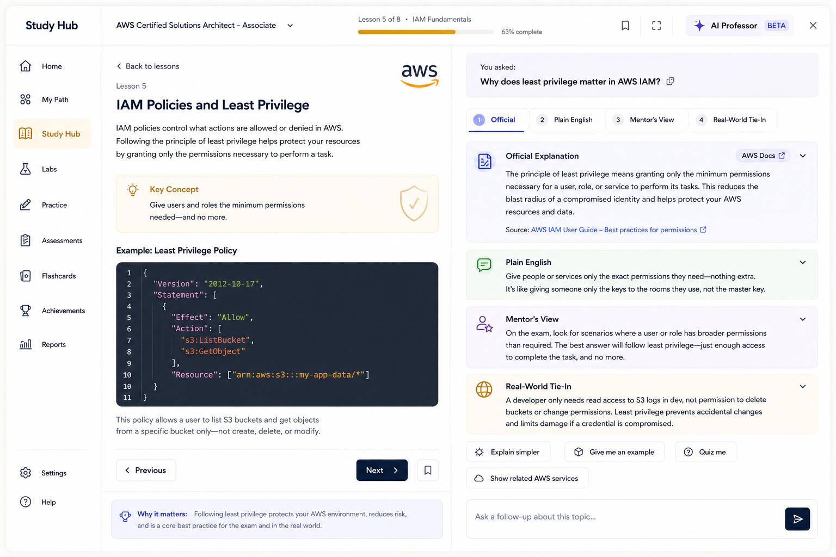Viewport: 836px width, 557px height.
Task: Send the follow-up question
Action: 797,519
